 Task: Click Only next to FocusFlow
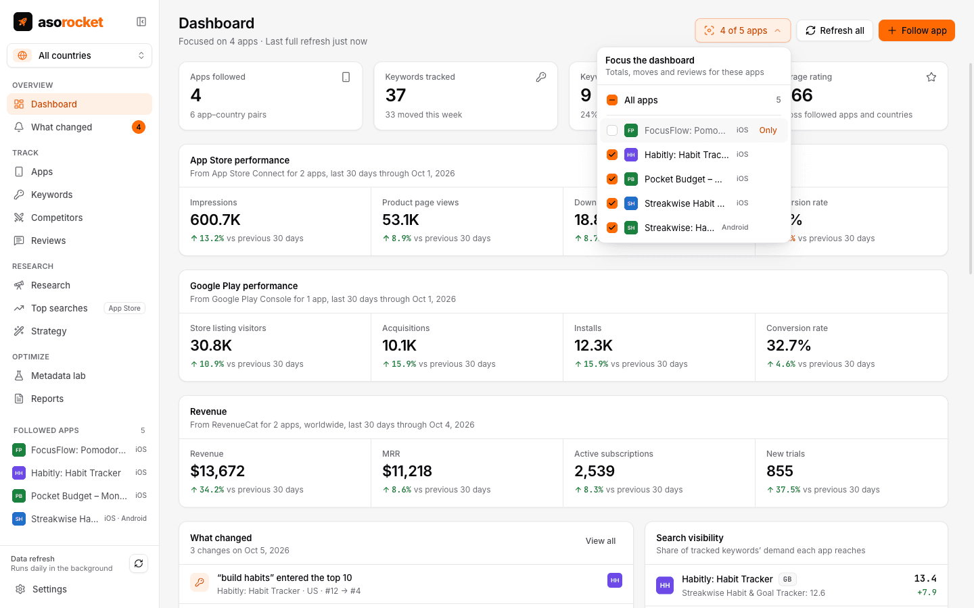pyautogui.click(x=768, y=130)
